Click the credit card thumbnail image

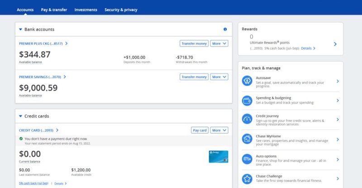[x=219, y=156]
